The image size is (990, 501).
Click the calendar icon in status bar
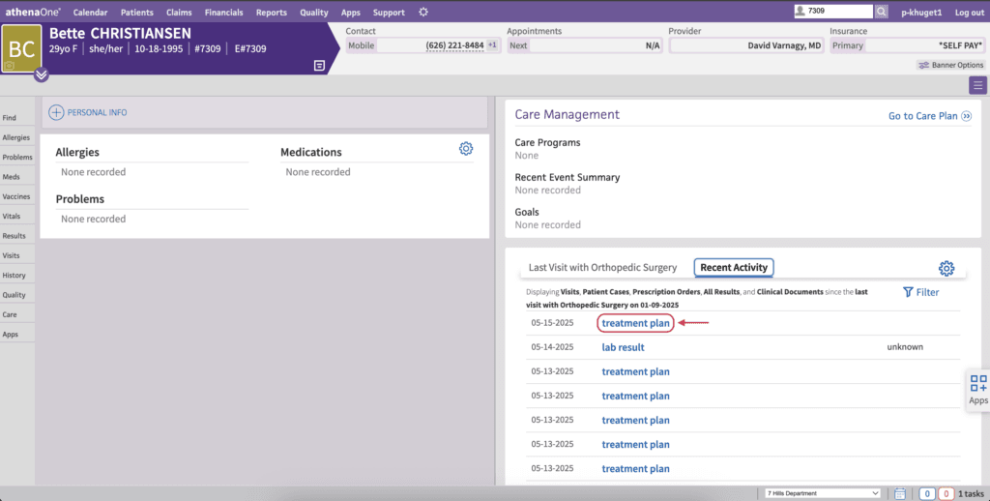click(x=900, y=493)
